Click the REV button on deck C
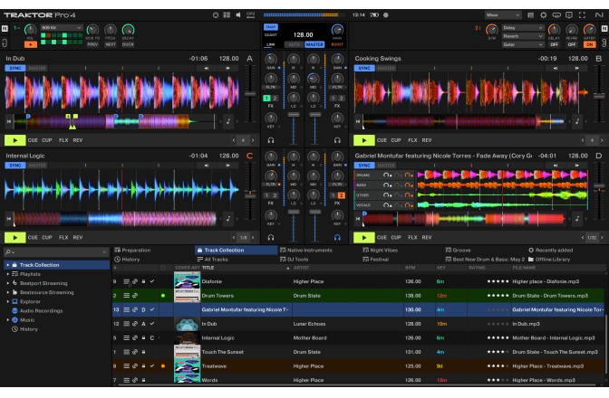Viewport: 609px width, 398px height. 78,238
